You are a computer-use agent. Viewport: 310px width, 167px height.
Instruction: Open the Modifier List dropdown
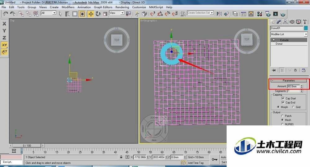point(306,34)
